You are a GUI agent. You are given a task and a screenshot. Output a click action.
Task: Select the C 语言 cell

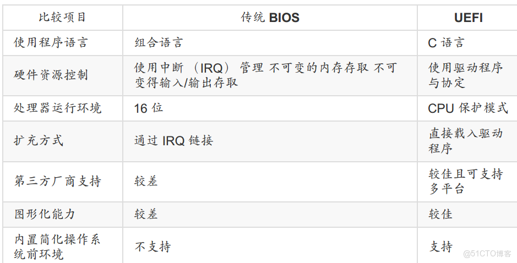tap(446, 42)
